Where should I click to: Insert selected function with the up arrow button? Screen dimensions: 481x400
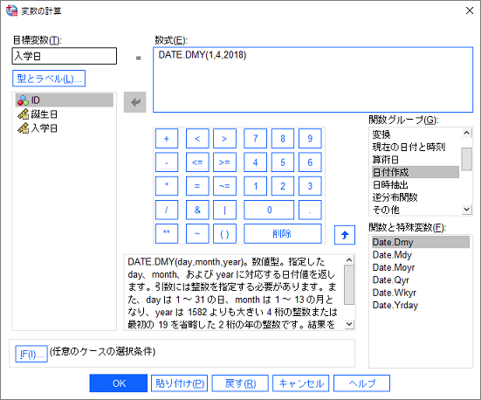click(345, 235)
